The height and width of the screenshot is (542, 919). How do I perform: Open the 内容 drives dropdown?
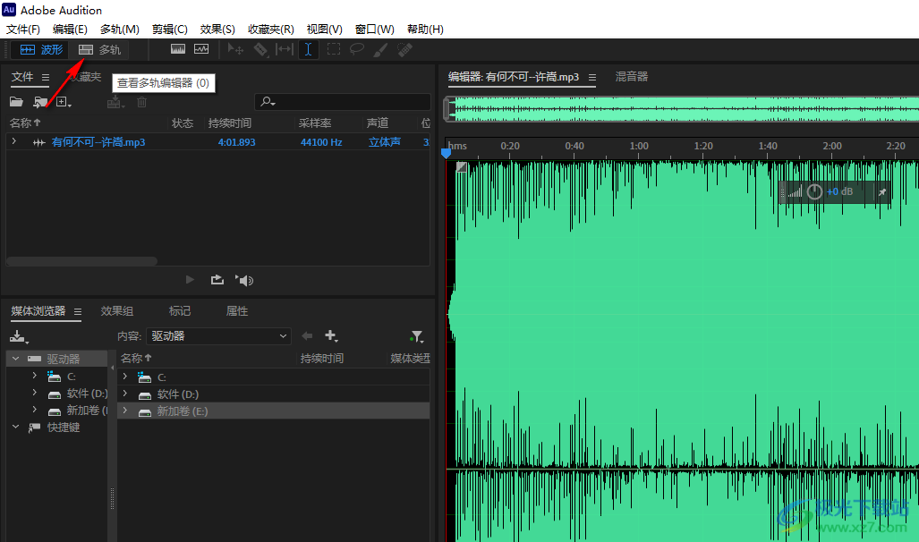pos(218,335)
